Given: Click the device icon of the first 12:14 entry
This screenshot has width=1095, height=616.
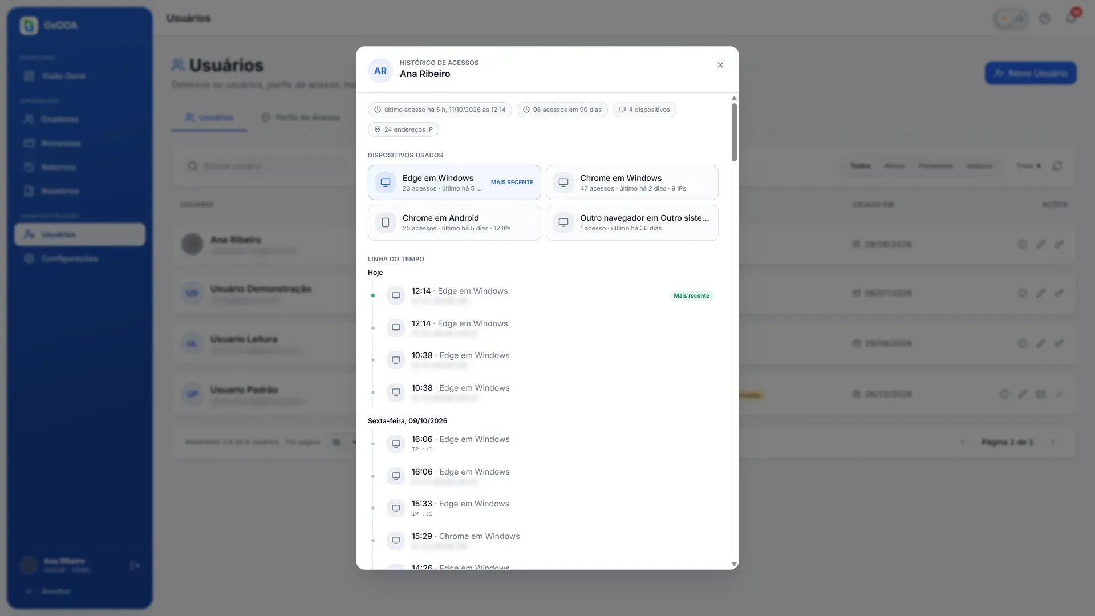Looking at the screenshot, I should click(396, 295).
